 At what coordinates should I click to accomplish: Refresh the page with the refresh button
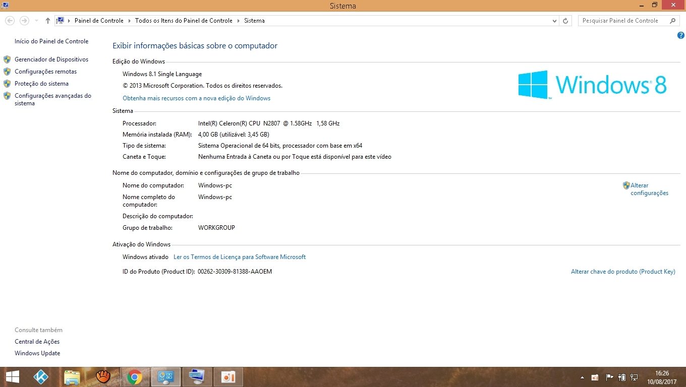tap(565, 21)
